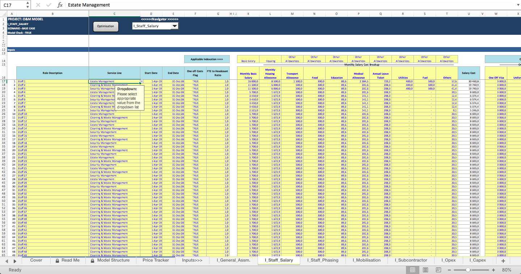Switch to Page Break Preview view
This screenshot has height=274, width=521.
click(x=438, y=270)
